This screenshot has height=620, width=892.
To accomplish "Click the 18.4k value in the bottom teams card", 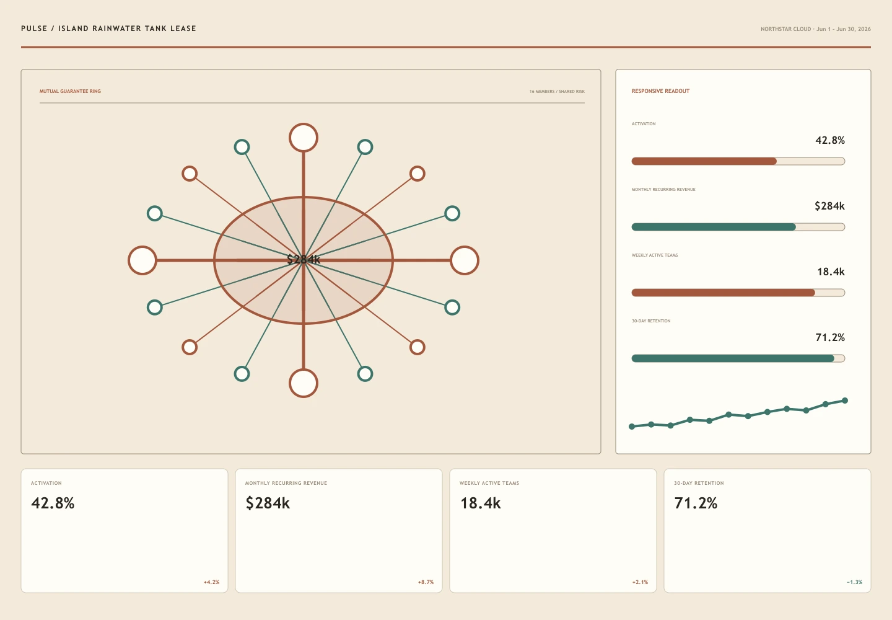I will click(480, 503).
